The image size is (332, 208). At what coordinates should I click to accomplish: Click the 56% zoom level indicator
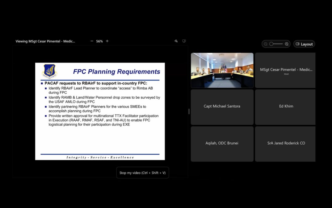pos(99,41)
